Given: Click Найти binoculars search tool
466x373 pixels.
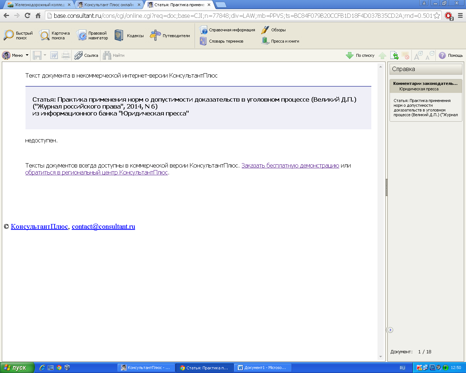Looking at the screenshot, I should tap(114, 55).
